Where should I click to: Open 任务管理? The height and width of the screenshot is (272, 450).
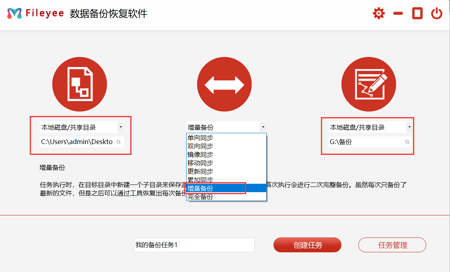tap(392, 245)
